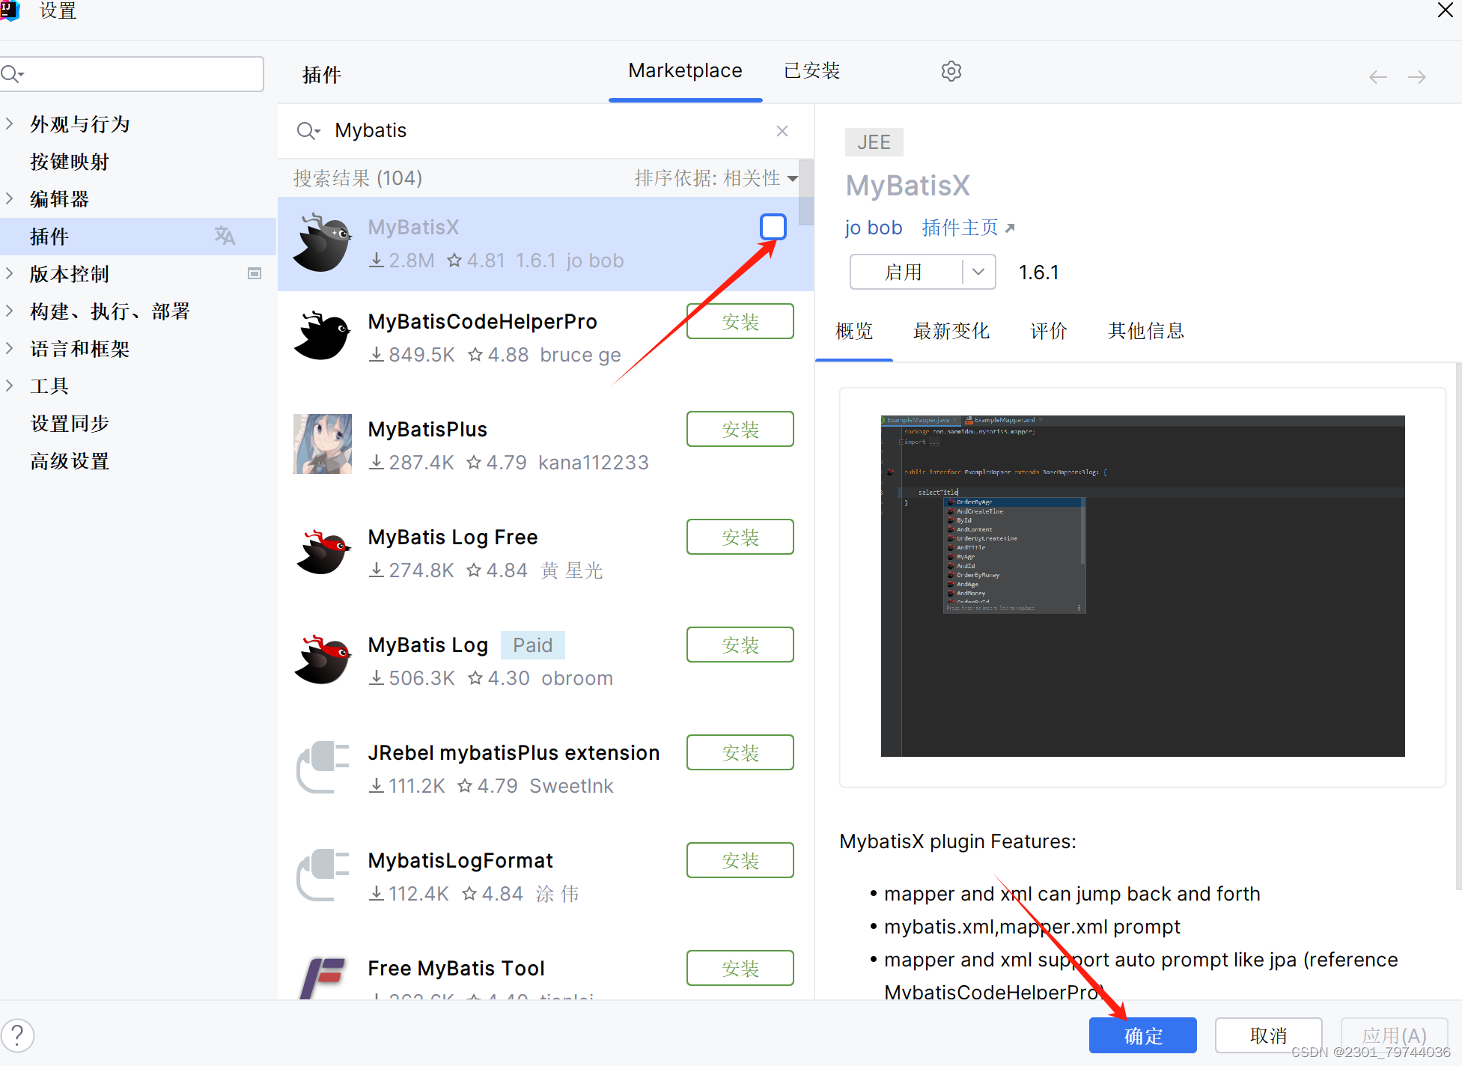Click the project-level icon beside 版本控制
This screenshot has width=1462, height=1066.
point(255,273)
